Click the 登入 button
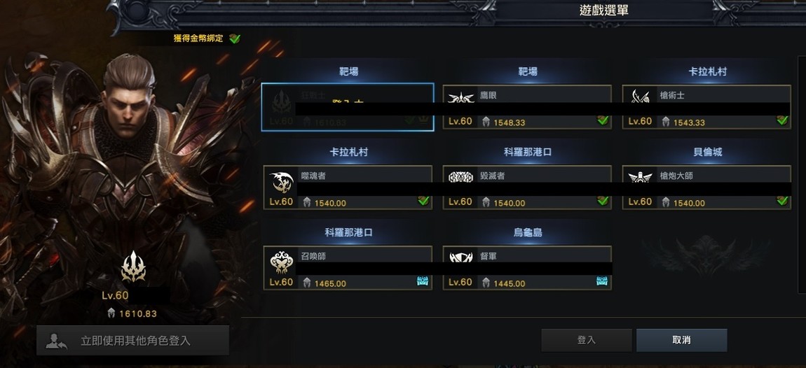Image resolution: width=806 pixels, height=368 pixels. [587, 340]
